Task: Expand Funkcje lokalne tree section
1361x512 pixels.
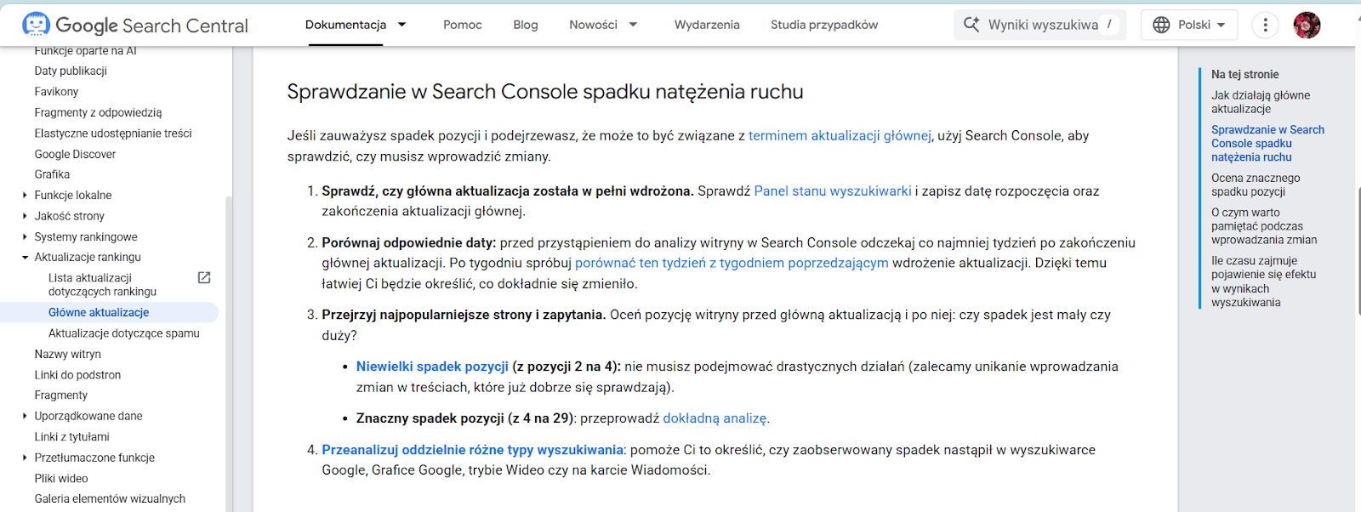Action: pos(25,196)
